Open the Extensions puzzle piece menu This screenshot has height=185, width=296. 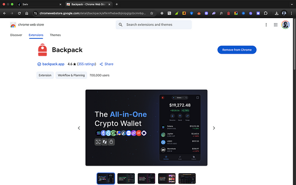coord(266,13)
